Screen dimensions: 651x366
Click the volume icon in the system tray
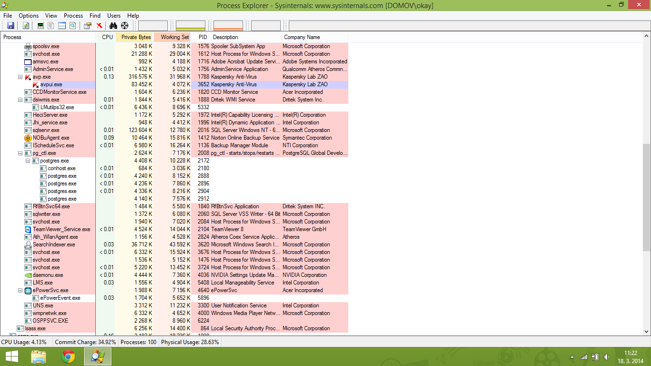607,356
